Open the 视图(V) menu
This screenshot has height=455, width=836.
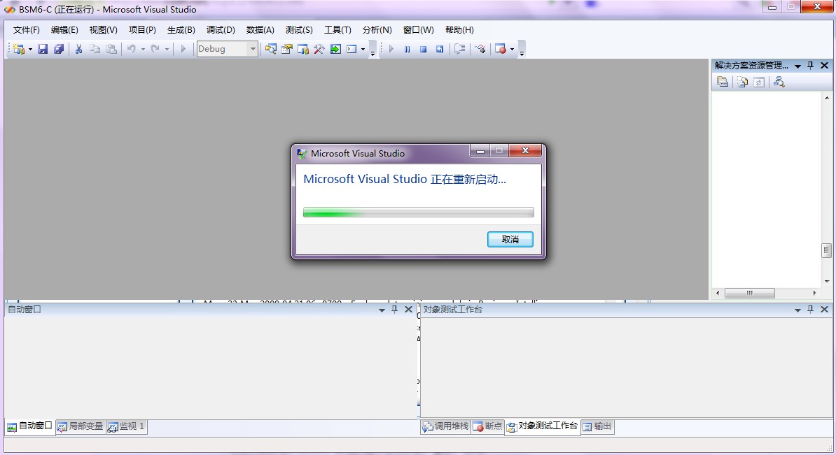(104, 30)
